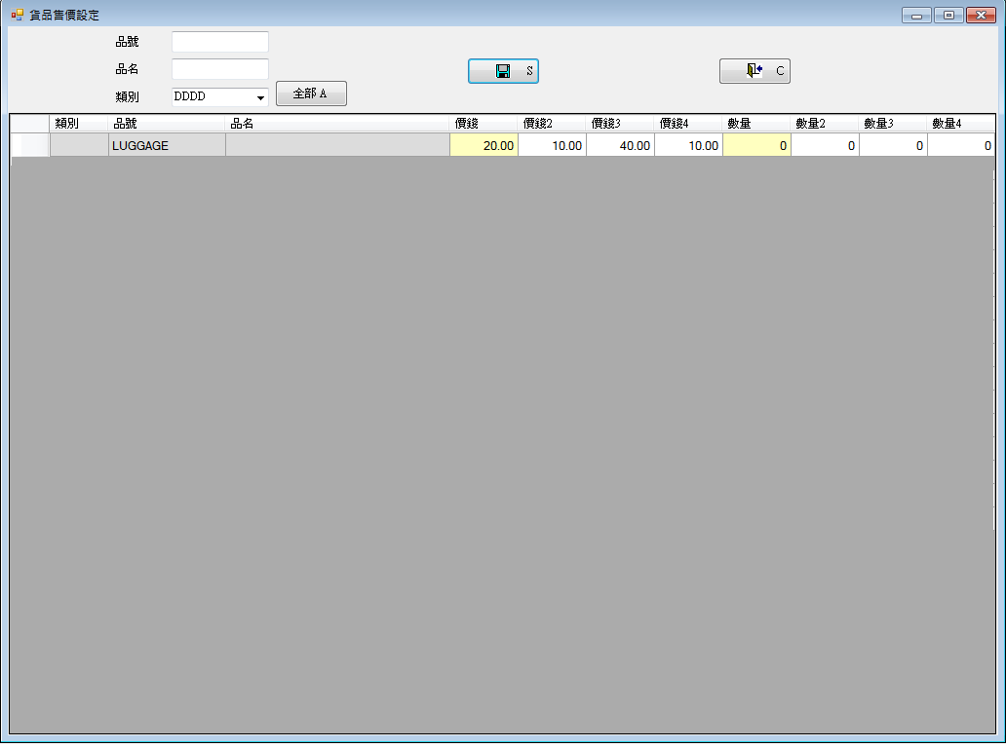Click the 數量2 column header
1006x748 pixels.
tap(825, 124)
